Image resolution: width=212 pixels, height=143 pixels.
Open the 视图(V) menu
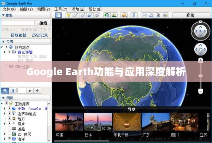(43, 9)
